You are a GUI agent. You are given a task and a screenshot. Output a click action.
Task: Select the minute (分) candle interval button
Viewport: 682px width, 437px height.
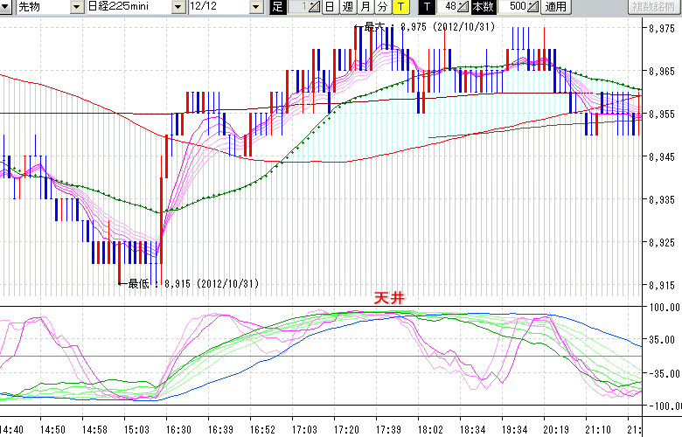[382, 7]
